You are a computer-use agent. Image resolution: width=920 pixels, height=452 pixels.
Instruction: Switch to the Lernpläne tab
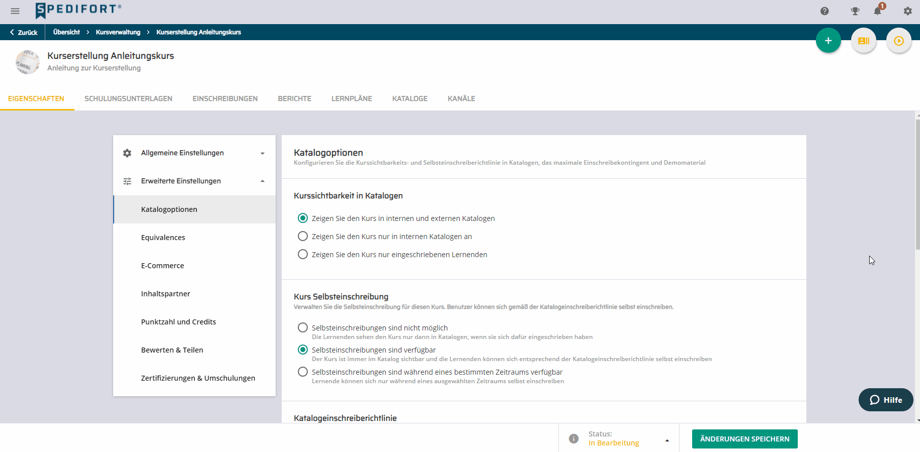click(352, 98)
